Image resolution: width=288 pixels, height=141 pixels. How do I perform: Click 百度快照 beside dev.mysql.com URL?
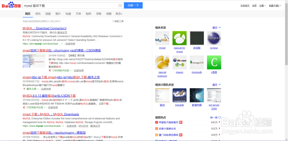70,44
